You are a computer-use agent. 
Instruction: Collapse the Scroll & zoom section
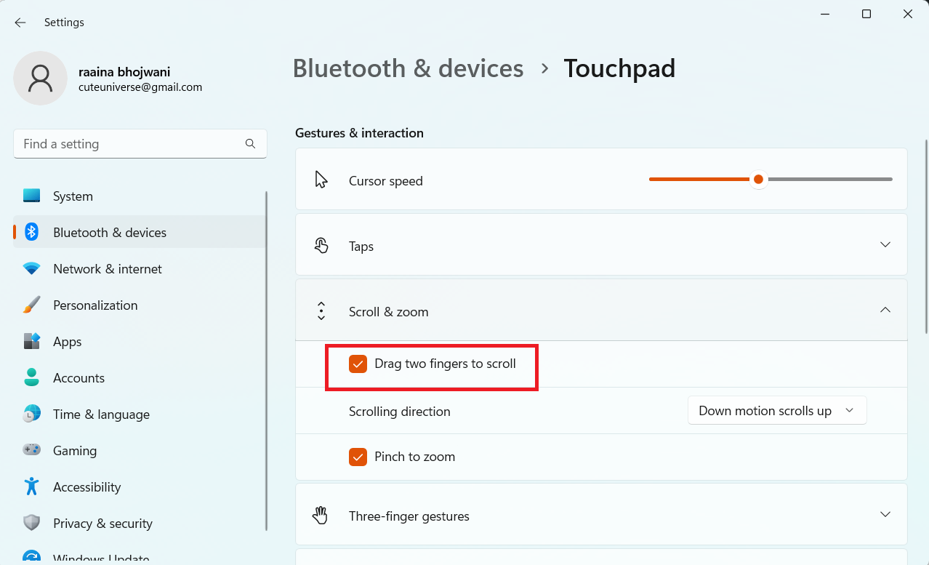[x=885, y=310]
